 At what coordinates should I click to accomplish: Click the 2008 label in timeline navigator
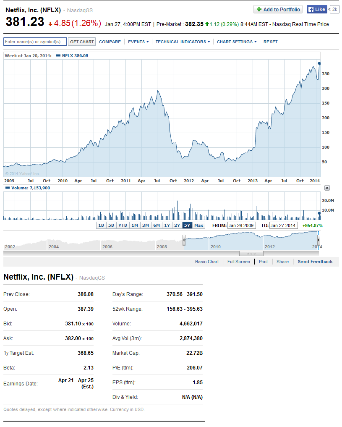162,247
